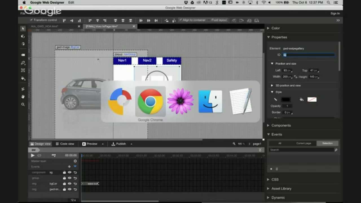Switch to Code view tab

[x=65, y=144]
